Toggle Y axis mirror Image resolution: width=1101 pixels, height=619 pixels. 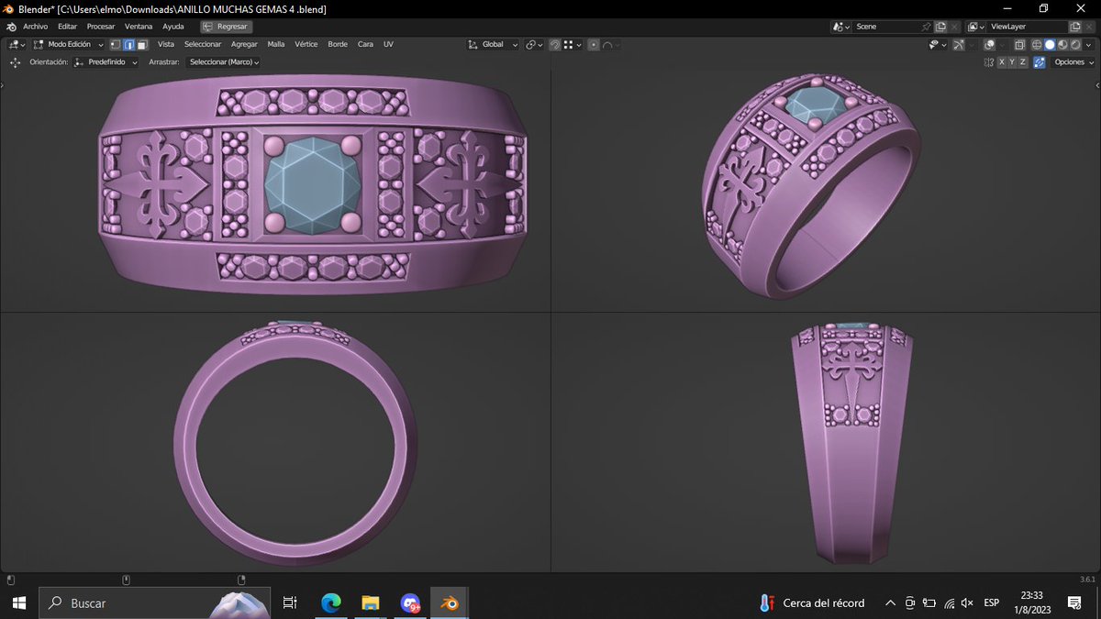(x=1012, y=62)
